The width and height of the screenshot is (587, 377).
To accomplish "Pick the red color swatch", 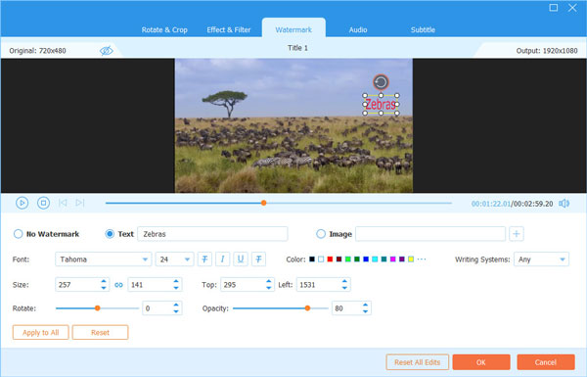I will point(330,259).
